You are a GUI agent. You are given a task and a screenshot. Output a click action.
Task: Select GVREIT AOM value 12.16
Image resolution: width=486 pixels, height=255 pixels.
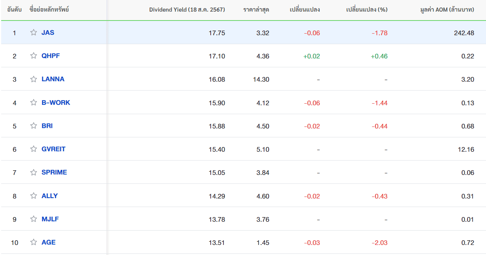(x=466, y=149)
